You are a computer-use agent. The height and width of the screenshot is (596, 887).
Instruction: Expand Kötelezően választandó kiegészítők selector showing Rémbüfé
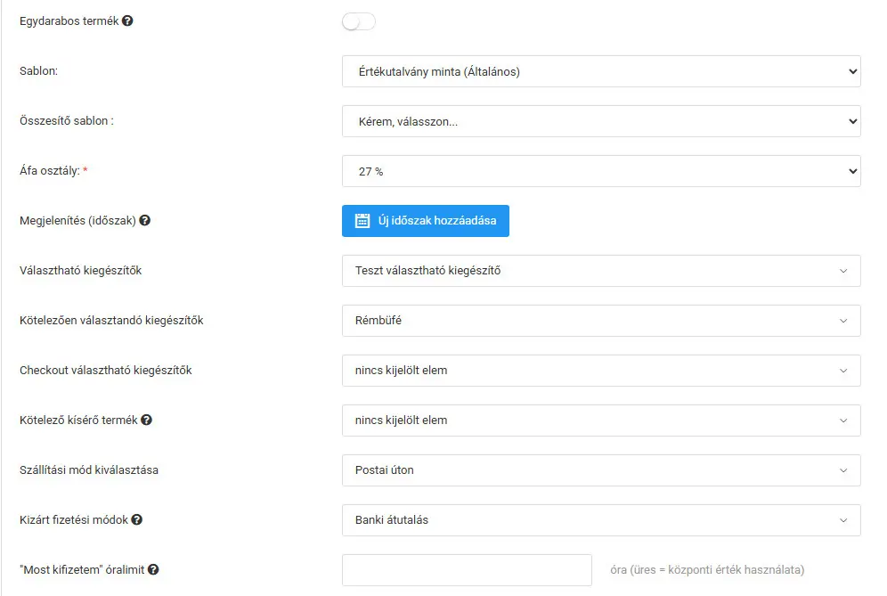[x=601, y=321]
